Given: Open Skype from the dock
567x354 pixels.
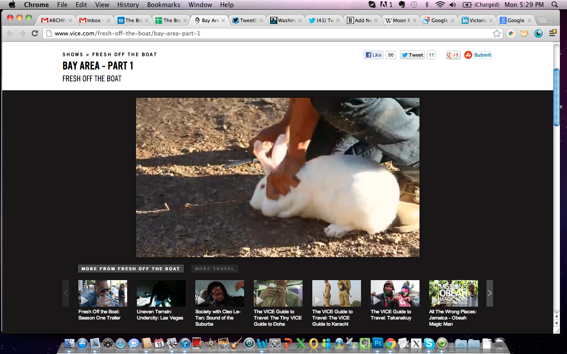Looking at the screenshot, I should point(429,343).
